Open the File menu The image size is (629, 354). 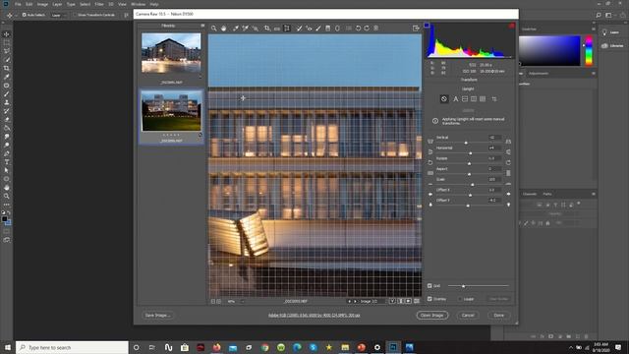click(x=18, y=4)
